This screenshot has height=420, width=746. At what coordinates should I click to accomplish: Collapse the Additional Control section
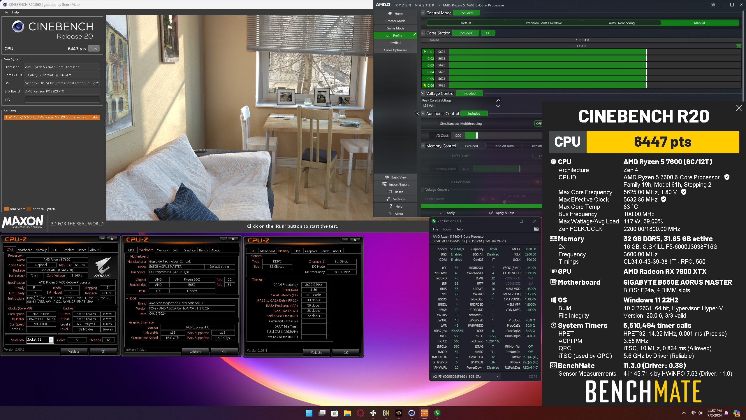[423, 113]
